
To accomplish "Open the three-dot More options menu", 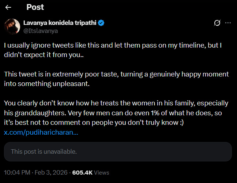I will 228,23.
